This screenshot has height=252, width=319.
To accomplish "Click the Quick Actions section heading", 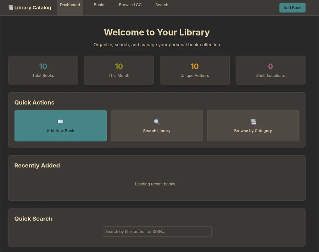I will tap(34, 102).
